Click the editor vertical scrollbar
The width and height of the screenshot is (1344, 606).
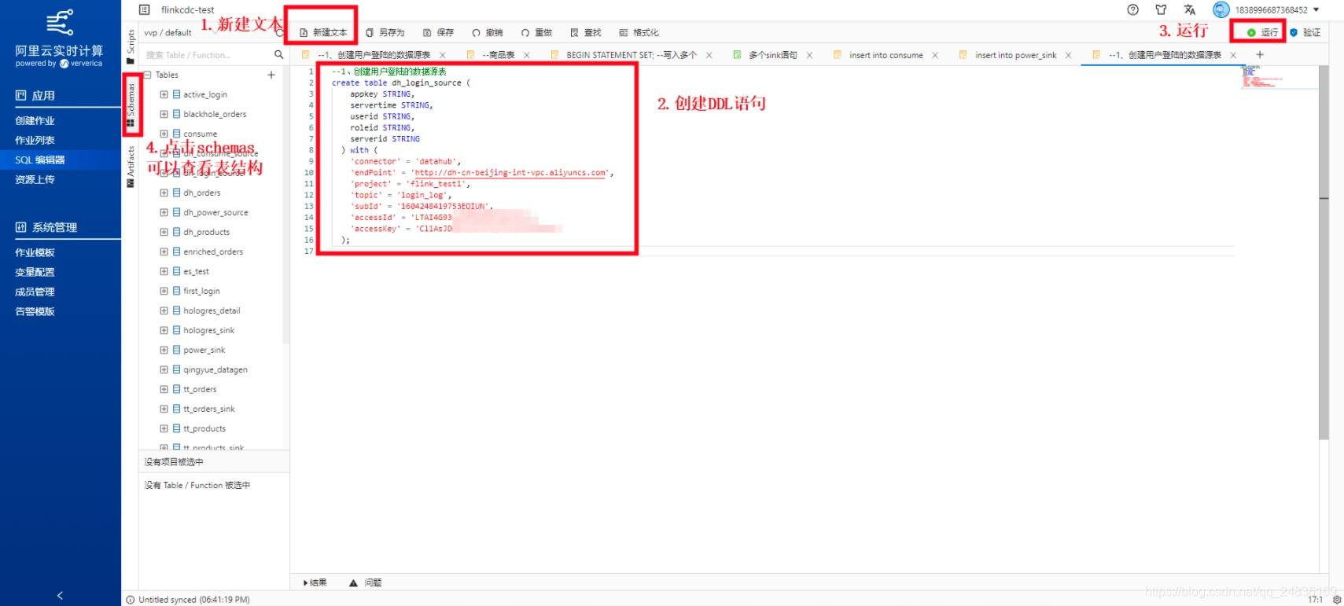coord(1324,252)
